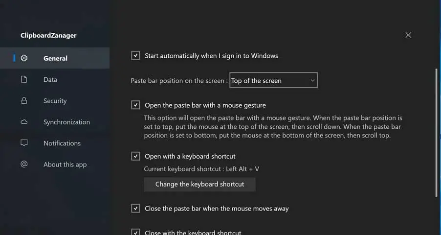Open the Security settings tab

(x=55, y=101)
